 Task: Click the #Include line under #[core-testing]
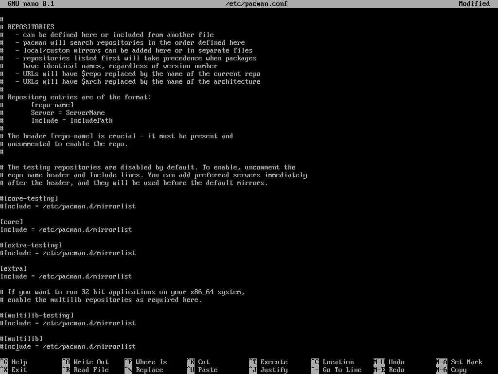68,206
